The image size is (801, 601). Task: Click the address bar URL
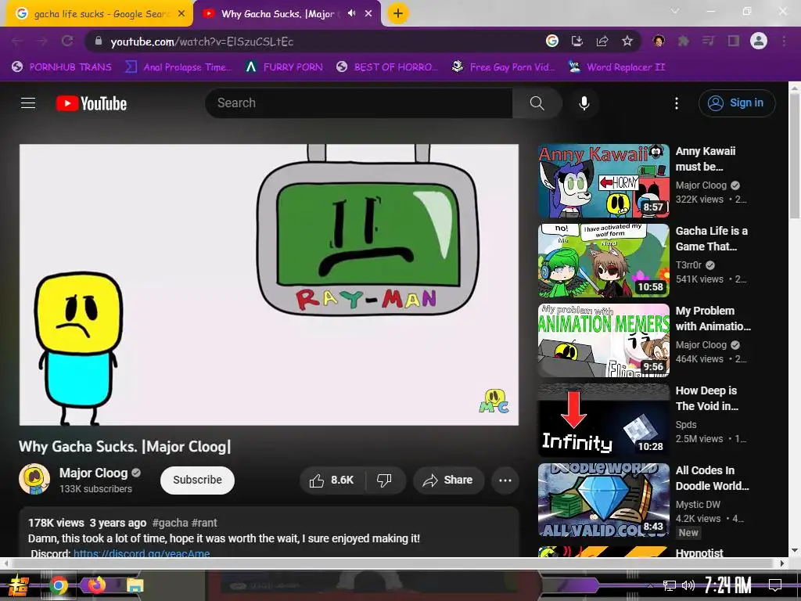pos(203,41)
